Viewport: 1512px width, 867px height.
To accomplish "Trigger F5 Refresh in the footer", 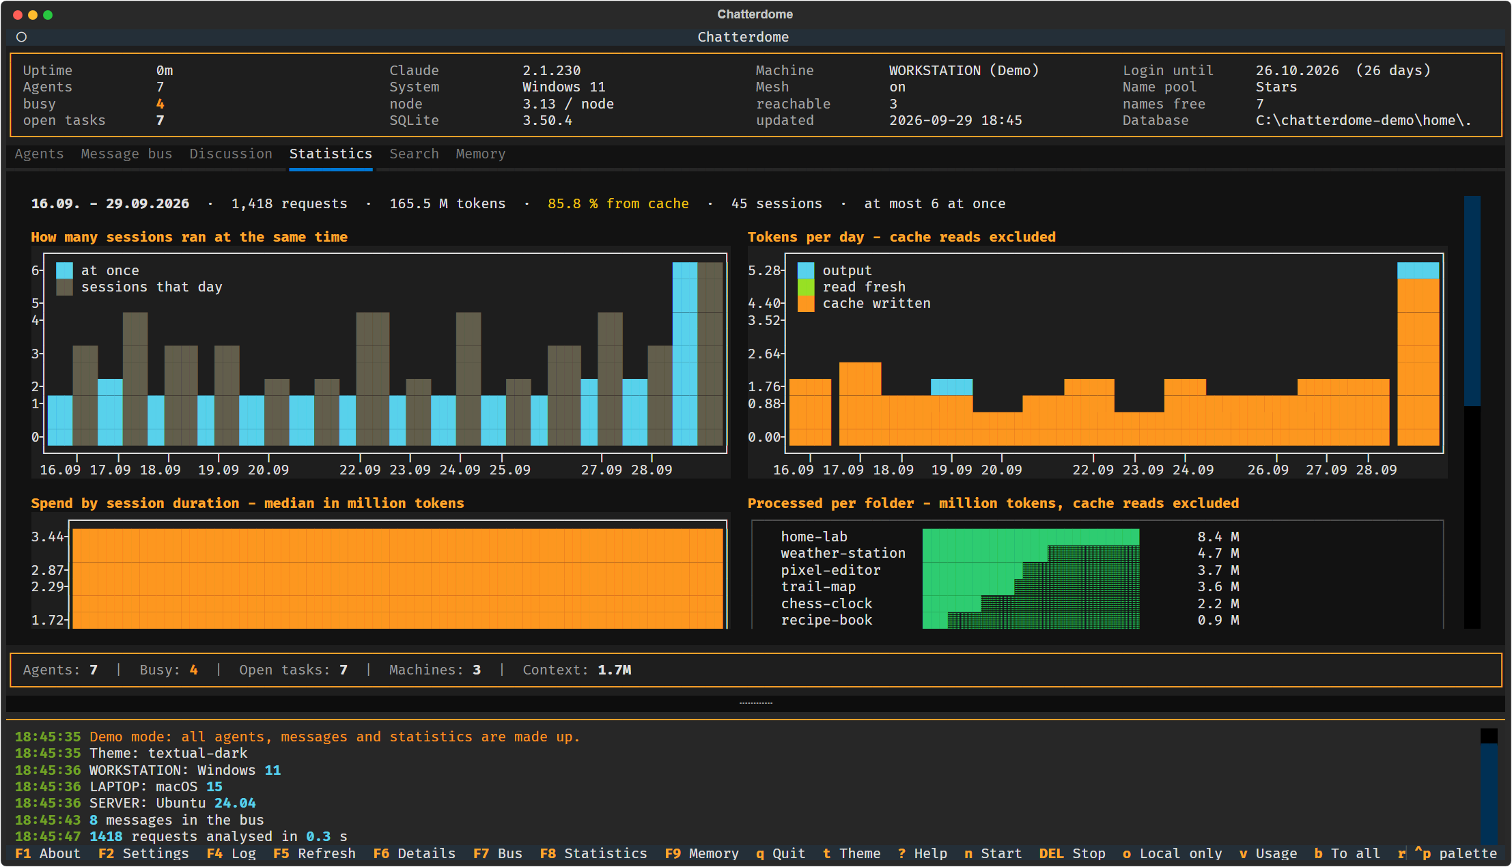I will 314,853.
